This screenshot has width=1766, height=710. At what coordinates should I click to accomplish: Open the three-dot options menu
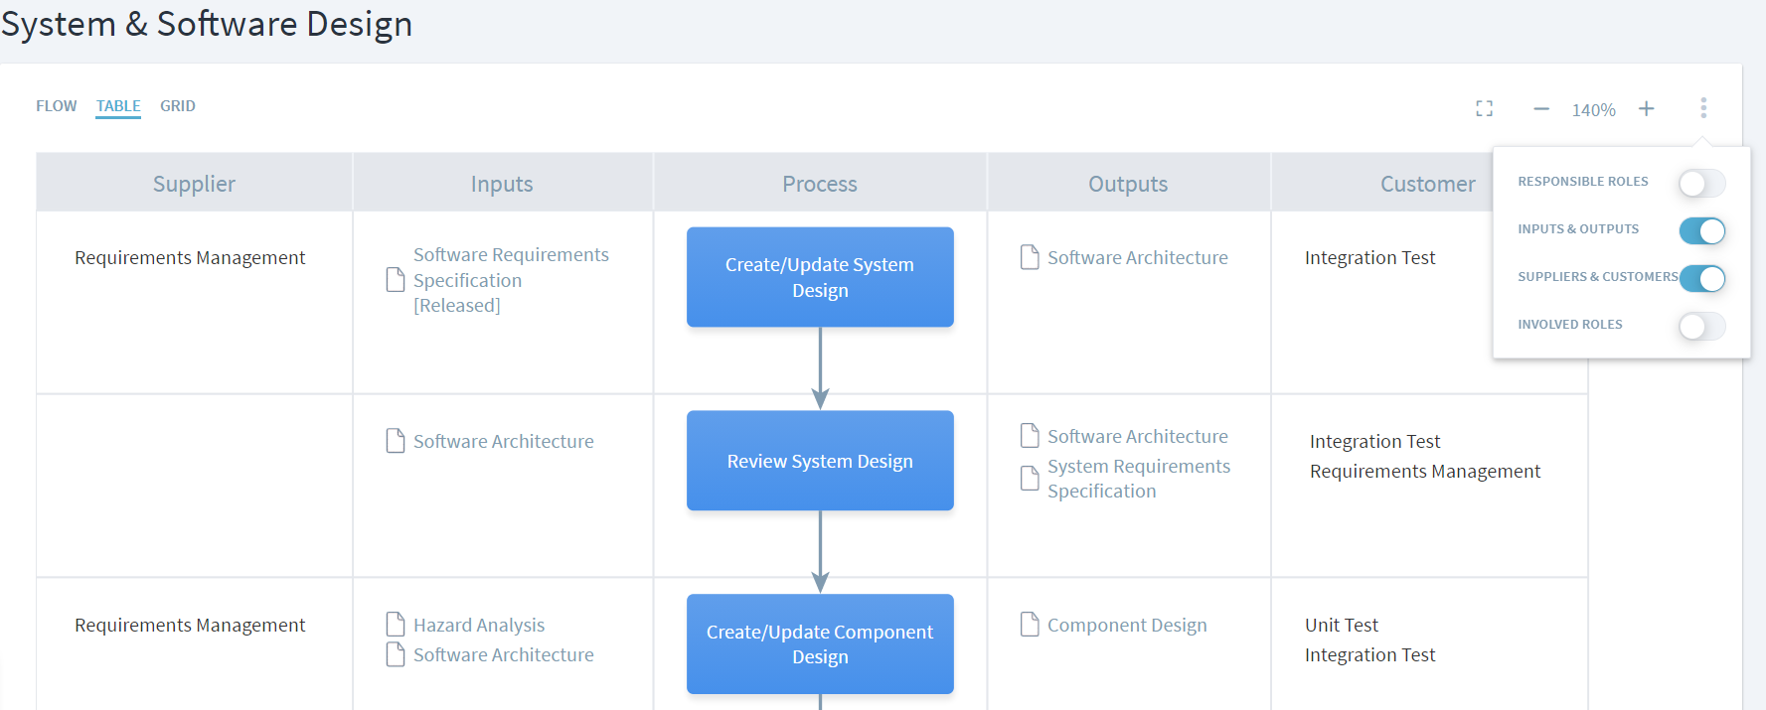click(1702, 107)
